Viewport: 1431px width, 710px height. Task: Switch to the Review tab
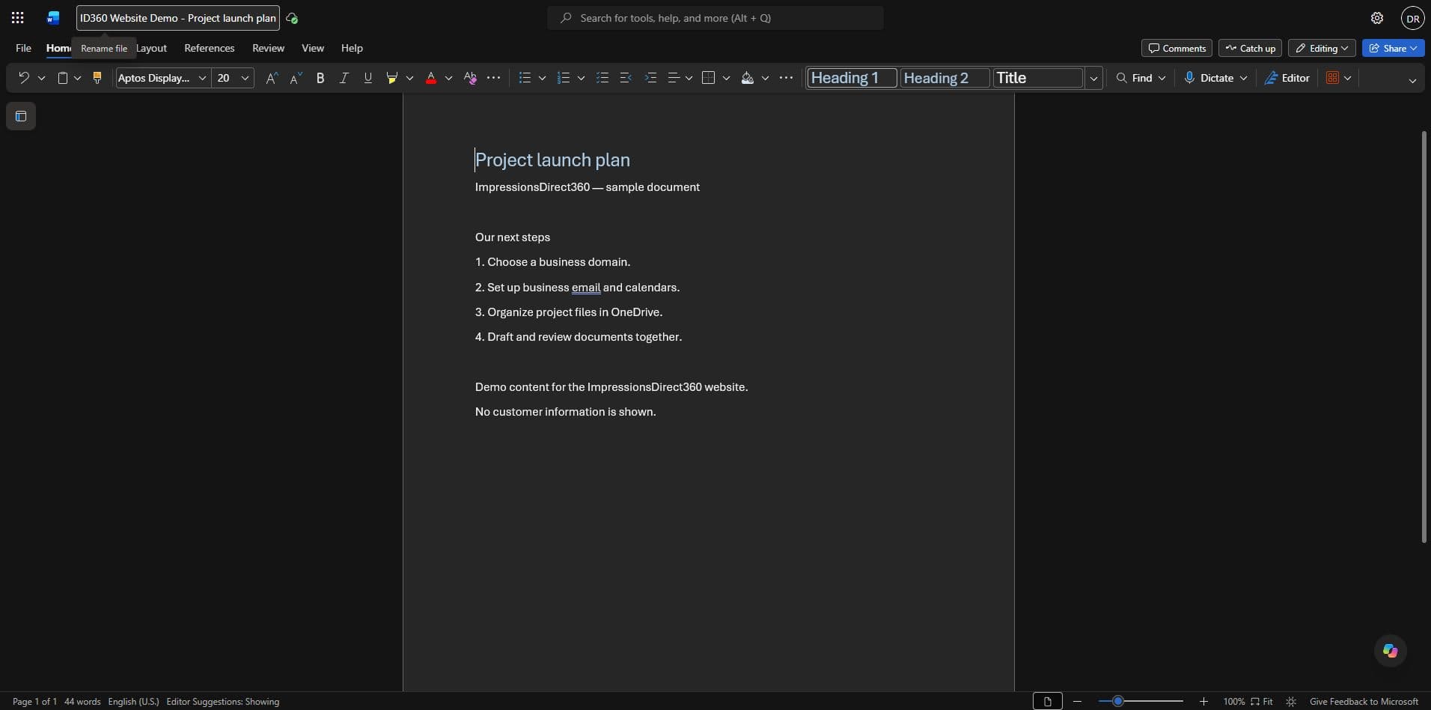268,48
